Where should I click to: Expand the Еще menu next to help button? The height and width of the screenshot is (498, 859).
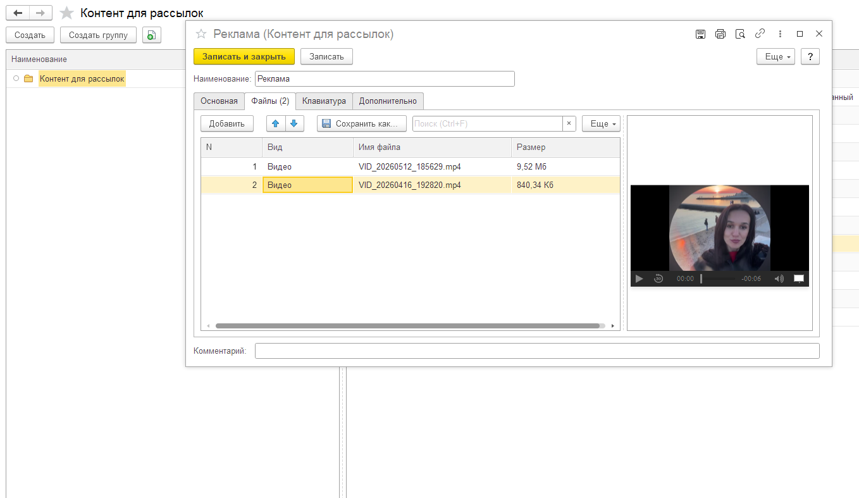(776, 56)
